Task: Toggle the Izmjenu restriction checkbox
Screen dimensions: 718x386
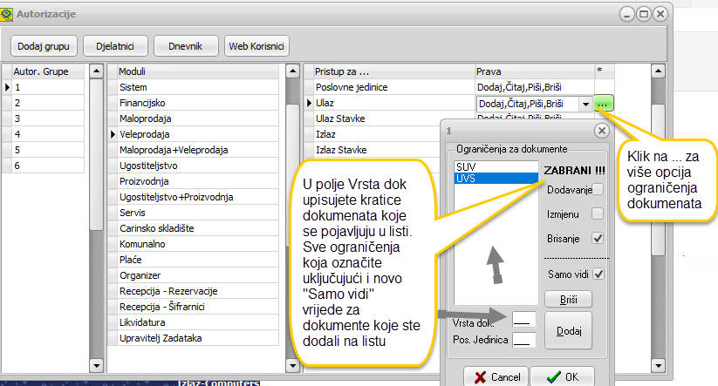Action: coord(597,213)
